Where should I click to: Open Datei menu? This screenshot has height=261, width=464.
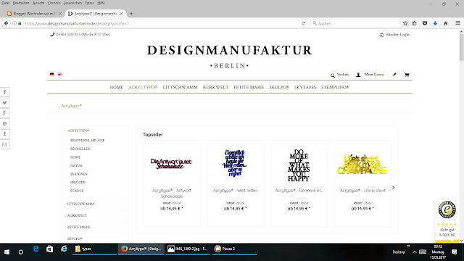click(x=6, y=3)
